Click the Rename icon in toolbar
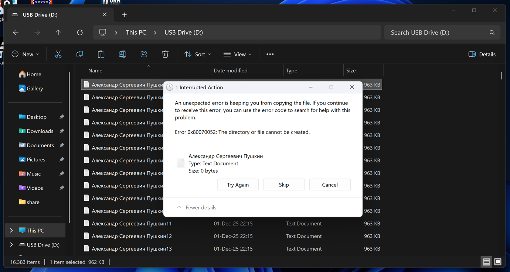 122,54
